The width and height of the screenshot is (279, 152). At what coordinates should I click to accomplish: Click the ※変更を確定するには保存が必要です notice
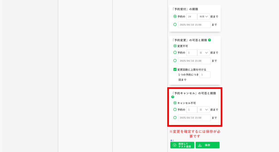pyautogui.click(x=195, y=134)
